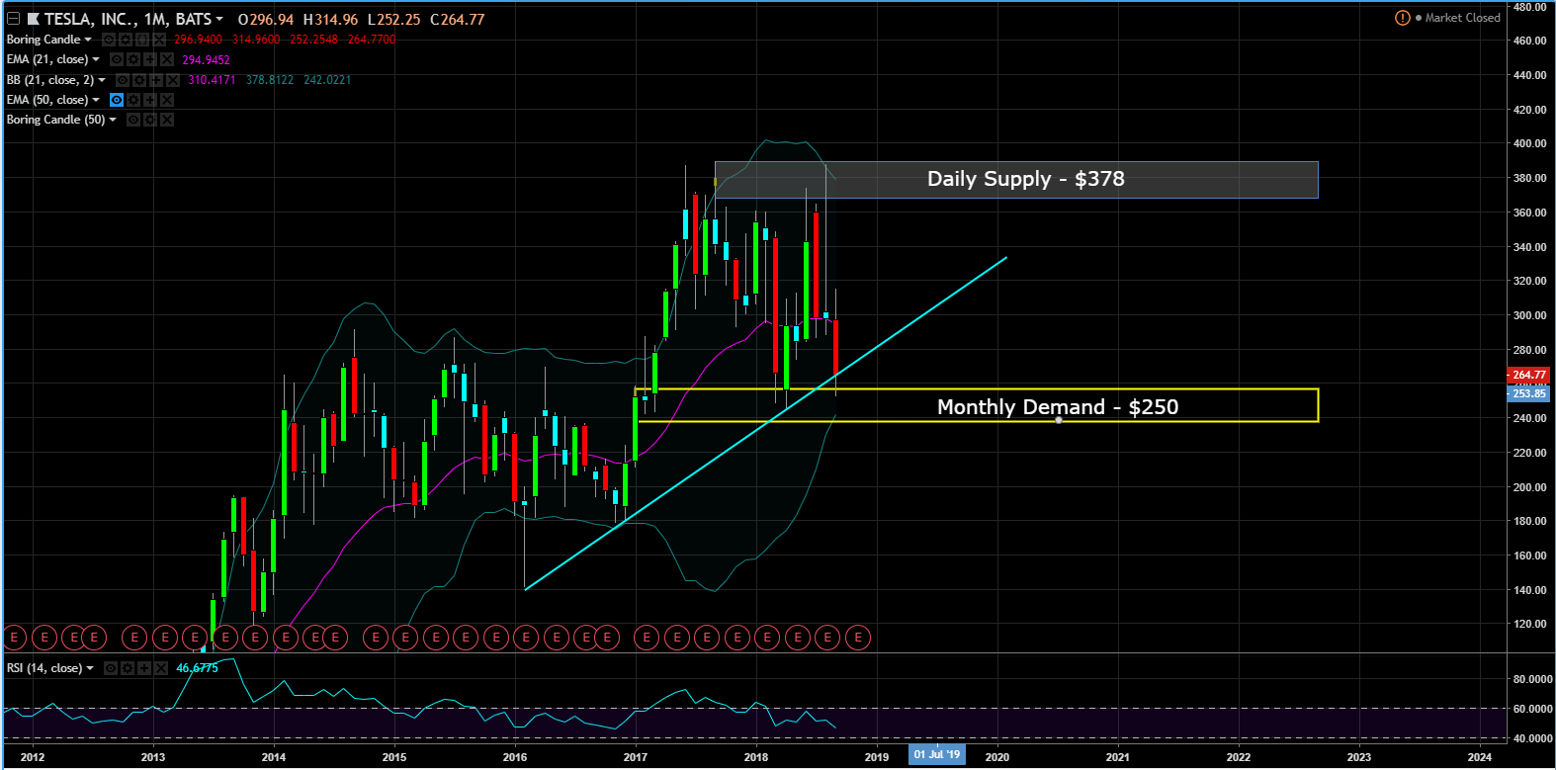Click the Boring Candle value 296.9400
Screen dimensions: 1556x770
point(198,40)
